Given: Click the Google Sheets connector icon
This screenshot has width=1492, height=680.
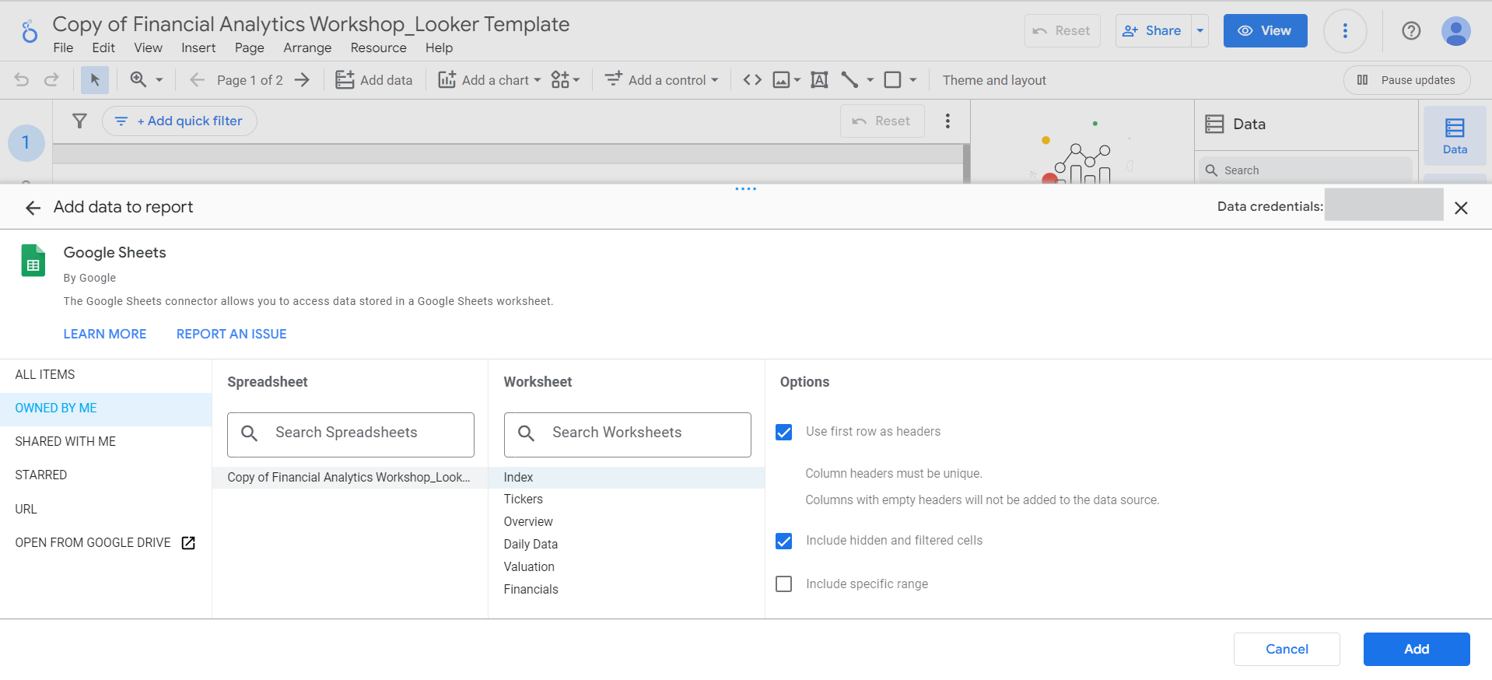Looking at the screenshot, I should 33,260.
